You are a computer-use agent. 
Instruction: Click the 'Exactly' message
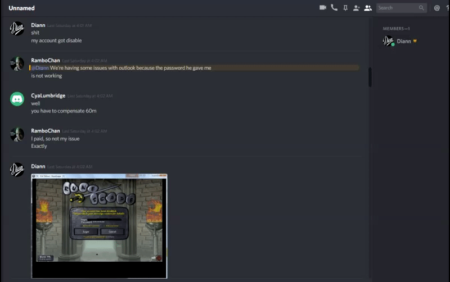pos(39,146)
